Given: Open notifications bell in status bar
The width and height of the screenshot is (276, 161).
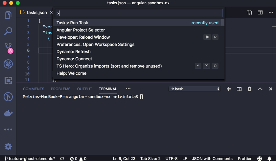Looking at the screenshot, I should (x=269, y=159).
